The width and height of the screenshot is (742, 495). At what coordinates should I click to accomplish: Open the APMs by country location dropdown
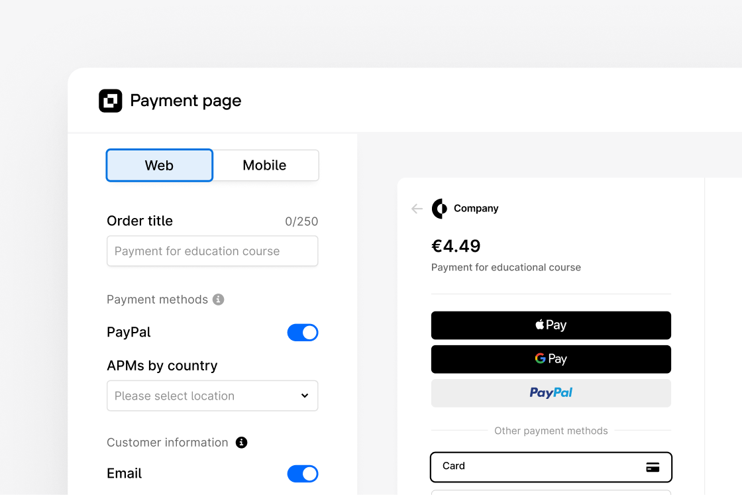pyautogui.click(x=212, y=396)
